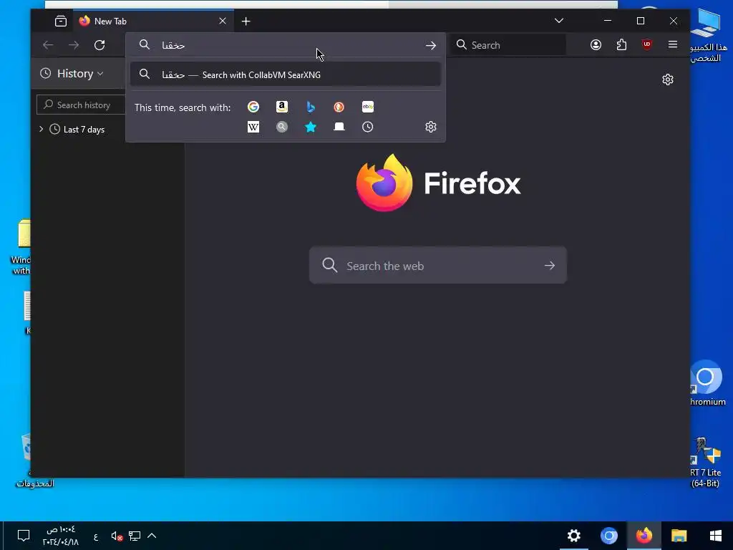Search this time with Google
The width and height of the screenshot is (733, 550).
click(x=253, y=107)
